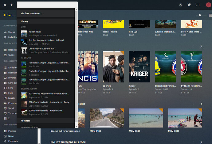This screenshot has height=144, width=212.
Task: Open Superliga Brøndby poster
Action: pyautogui.click(x=166, y=66)
